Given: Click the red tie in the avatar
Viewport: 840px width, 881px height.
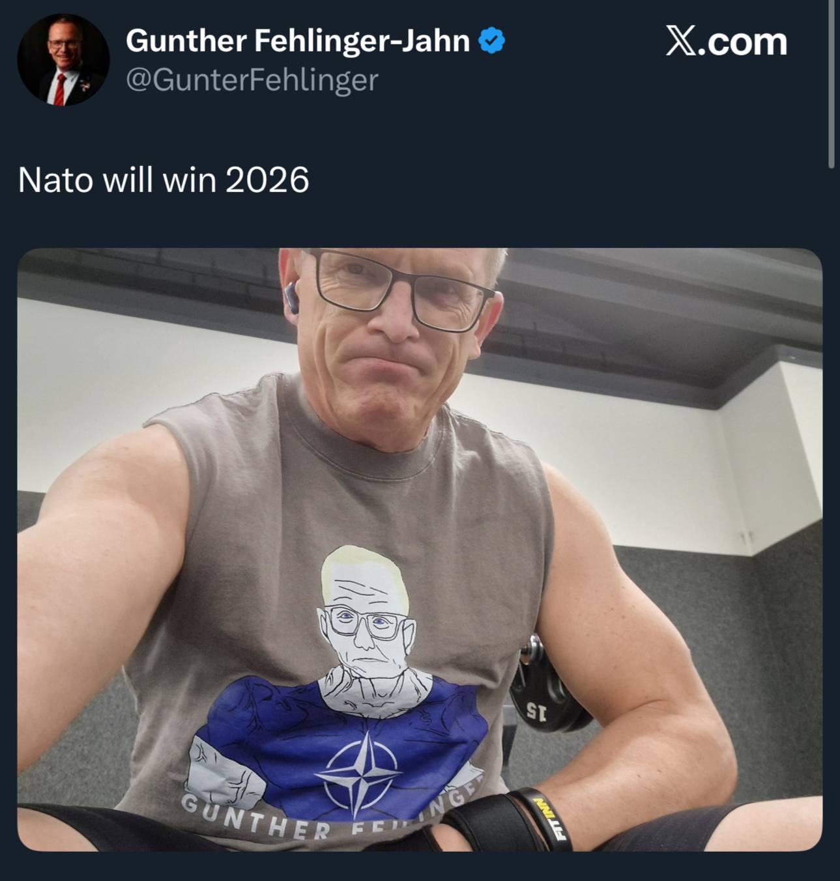Looking at the screenshot, I should click(x=60, y=89).
